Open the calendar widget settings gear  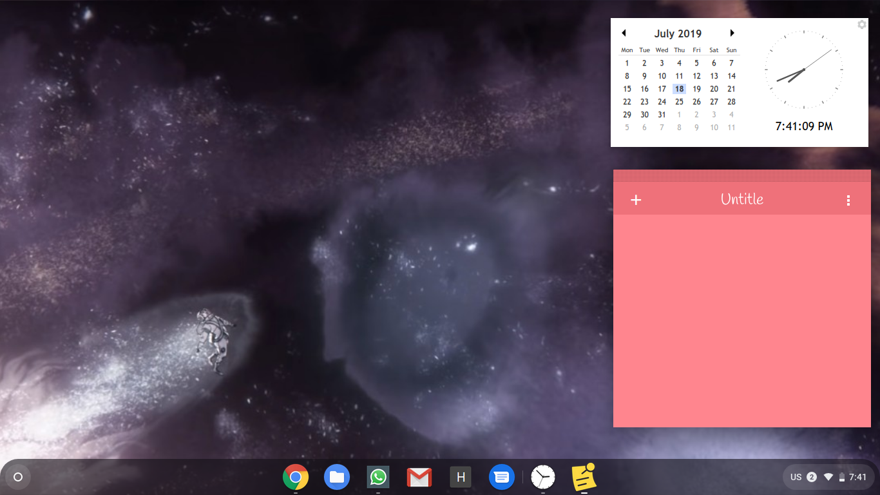[862, 24]
